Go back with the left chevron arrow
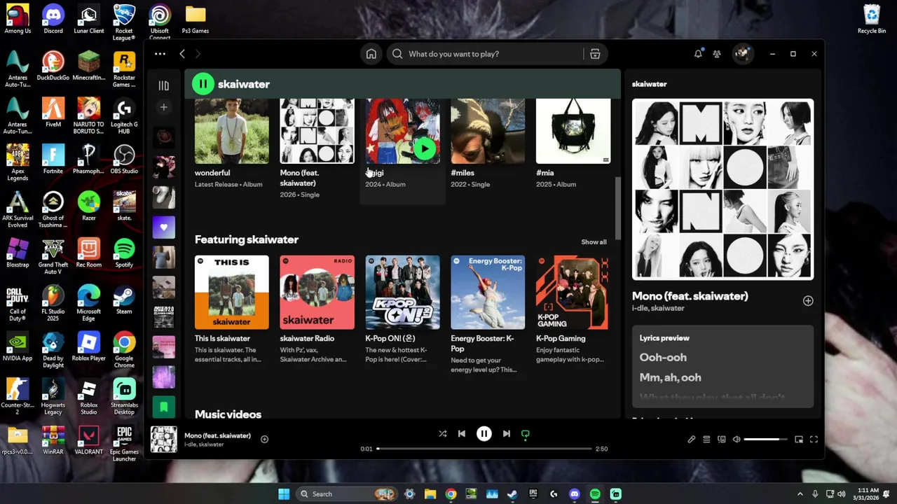The height and width of the screenshot is (504, 897). coord(182,54)
